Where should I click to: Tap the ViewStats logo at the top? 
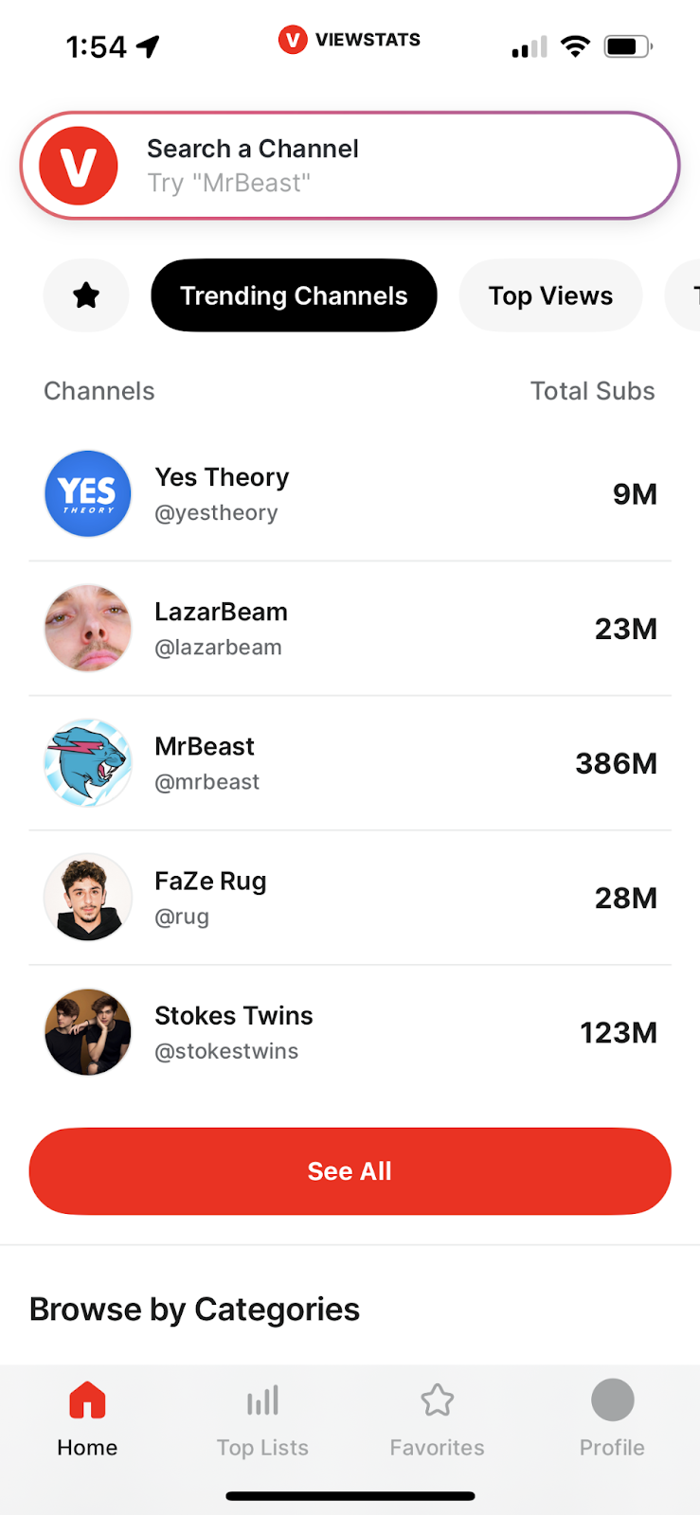[x=349, y=40]
